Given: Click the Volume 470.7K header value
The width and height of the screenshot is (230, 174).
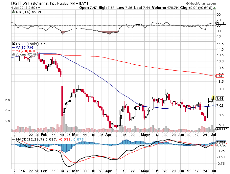Looking at the screenshot, I should click(x=165, y=8).
